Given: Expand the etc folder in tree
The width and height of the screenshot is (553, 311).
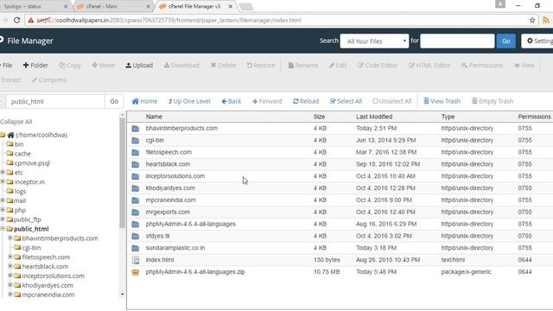Looking at the screenshot, I should coord(3,172).
